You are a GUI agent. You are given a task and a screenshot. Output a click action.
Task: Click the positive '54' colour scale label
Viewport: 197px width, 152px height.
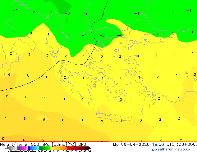coord(89,151)
